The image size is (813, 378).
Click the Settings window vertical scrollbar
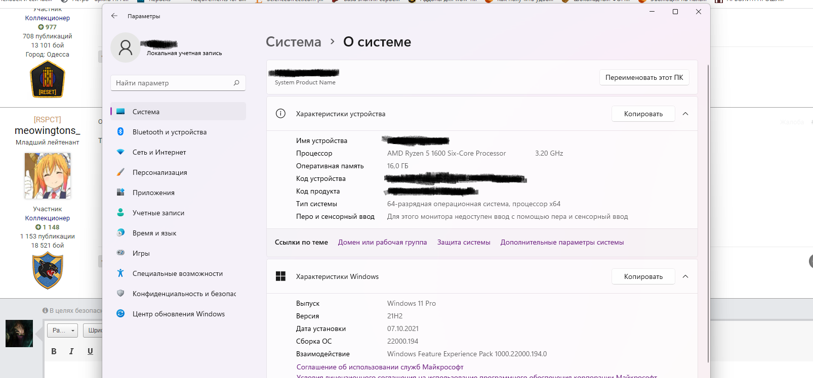pos(708,213)
